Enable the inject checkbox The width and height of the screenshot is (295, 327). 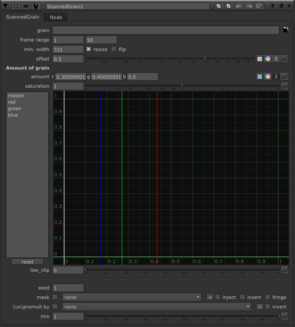click(217, 297)
